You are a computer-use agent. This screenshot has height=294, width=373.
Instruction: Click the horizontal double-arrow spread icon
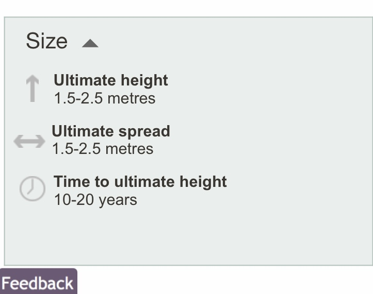29,141
